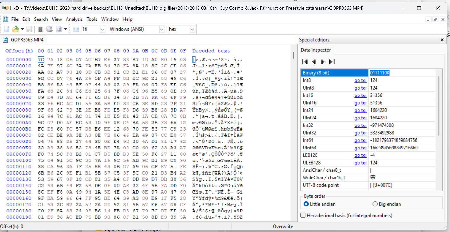
Task: Click the document icon beside File menu
Action: [x=6, y=19]
